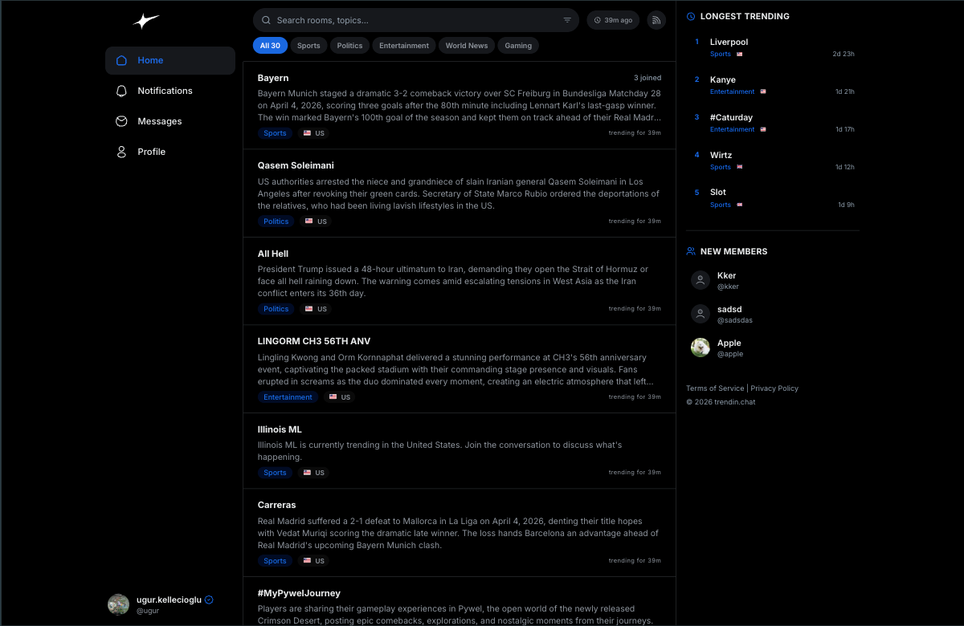Click the flag icon under Kanye trending
964x626 pixels.
coord(763,92)
